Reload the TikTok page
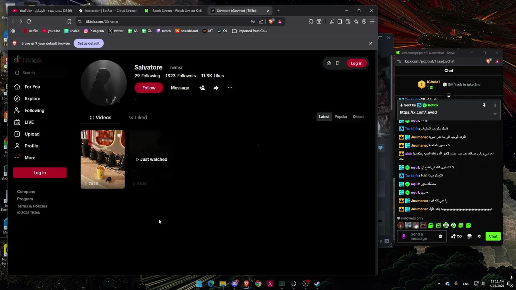516x290 pixels. pos(29,21)
